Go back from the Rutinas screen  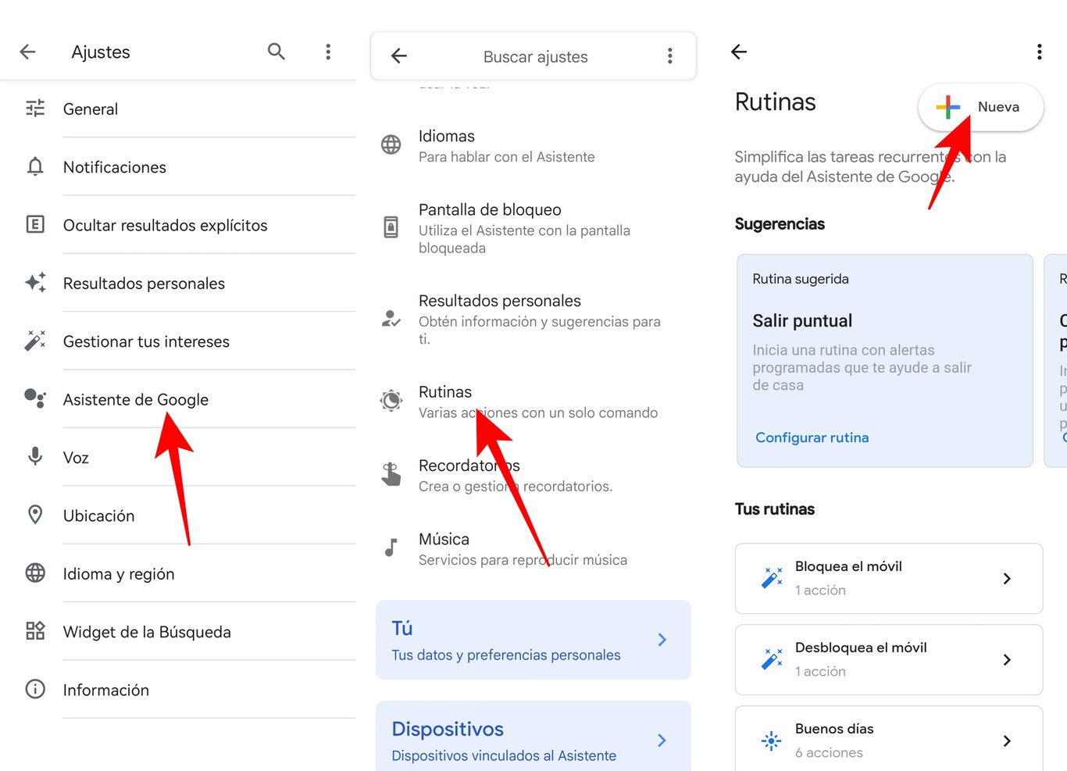(x=739, y=52)
